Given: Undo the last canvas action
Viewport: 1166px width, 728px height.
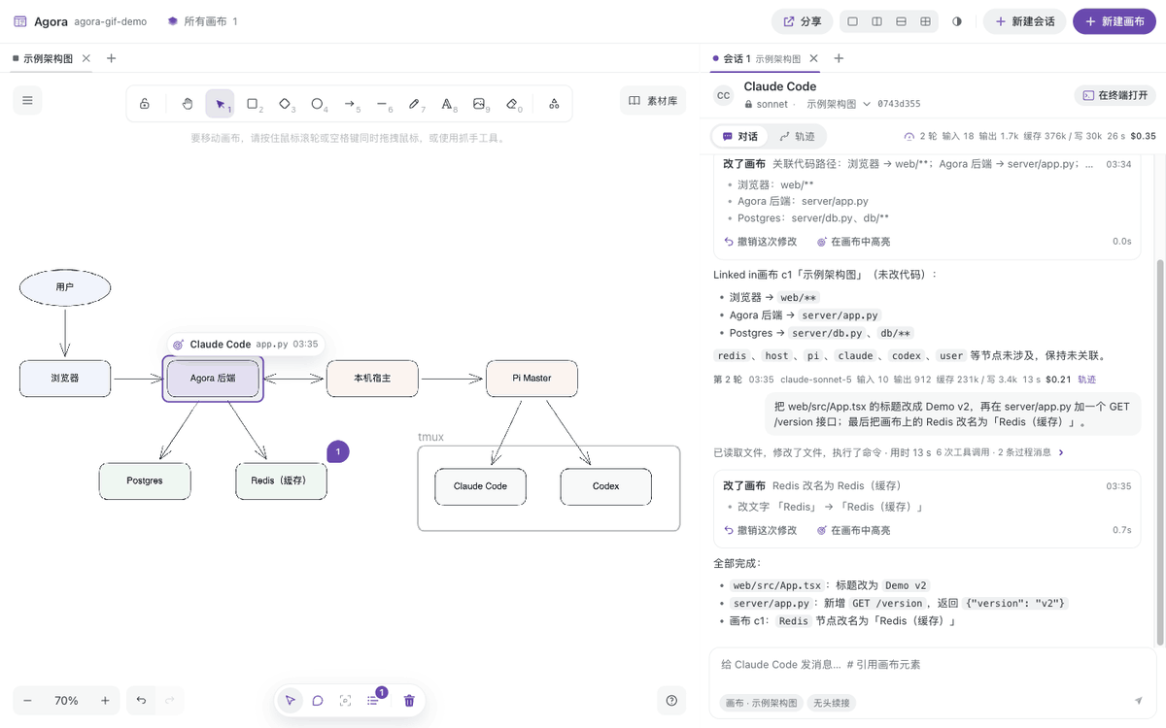Looking at the screenshot, I should 141,701.
